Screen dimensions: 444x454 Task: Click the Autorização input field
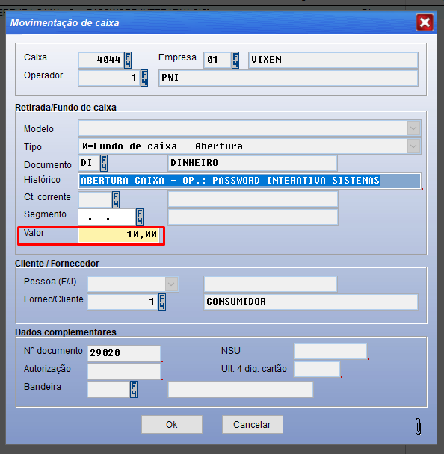coord(124,371)
